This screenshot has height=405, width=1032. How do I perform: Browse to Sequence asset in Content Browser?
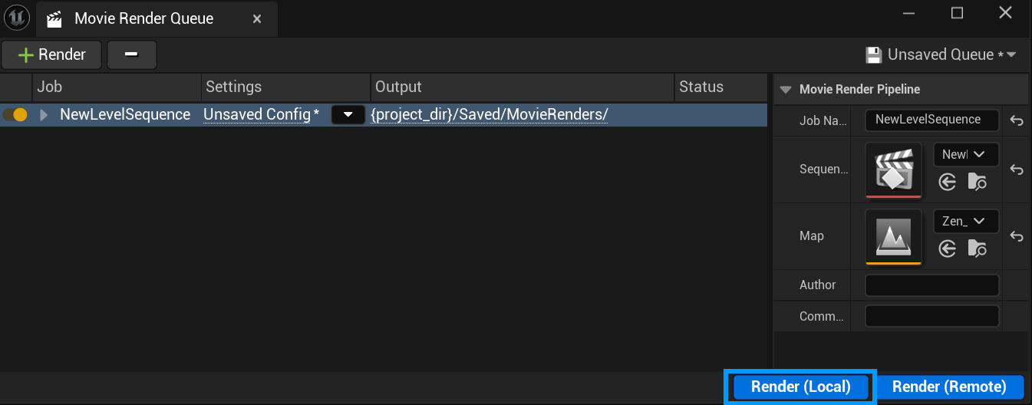977,182
